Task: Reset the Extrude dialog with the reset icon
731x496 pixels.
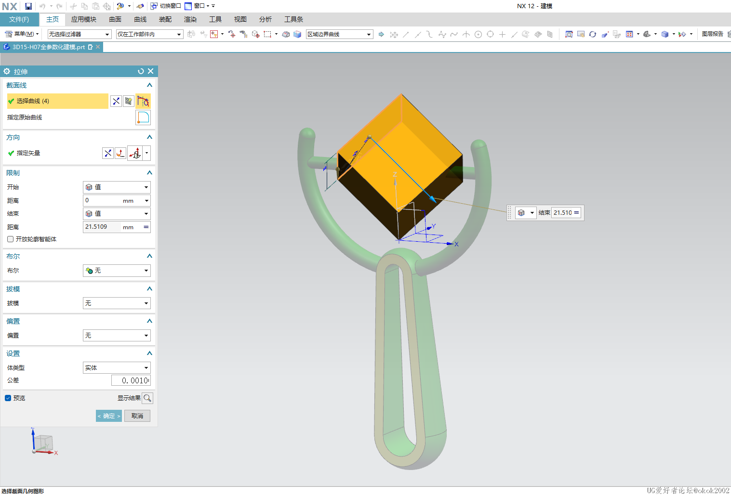Action: pos(141,71)
